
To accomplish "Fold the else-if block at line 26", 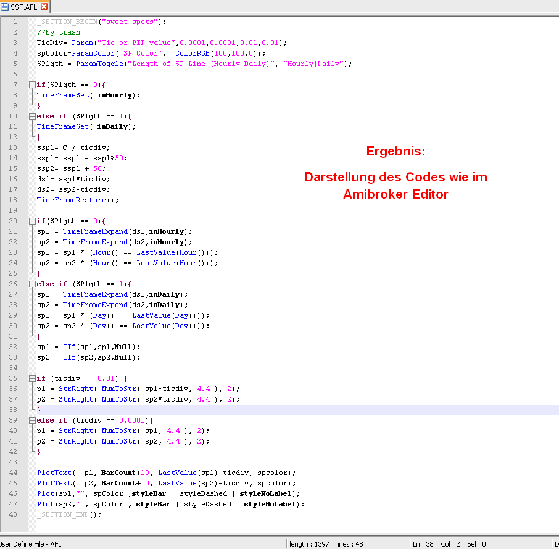I will [31, 284].
